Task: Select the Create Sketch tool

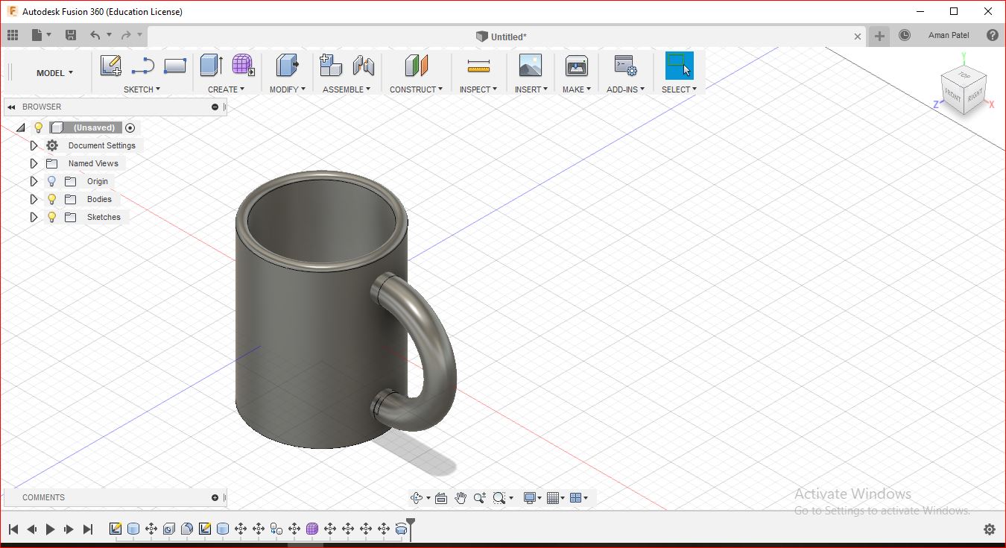Action: (x=111, y=66)
